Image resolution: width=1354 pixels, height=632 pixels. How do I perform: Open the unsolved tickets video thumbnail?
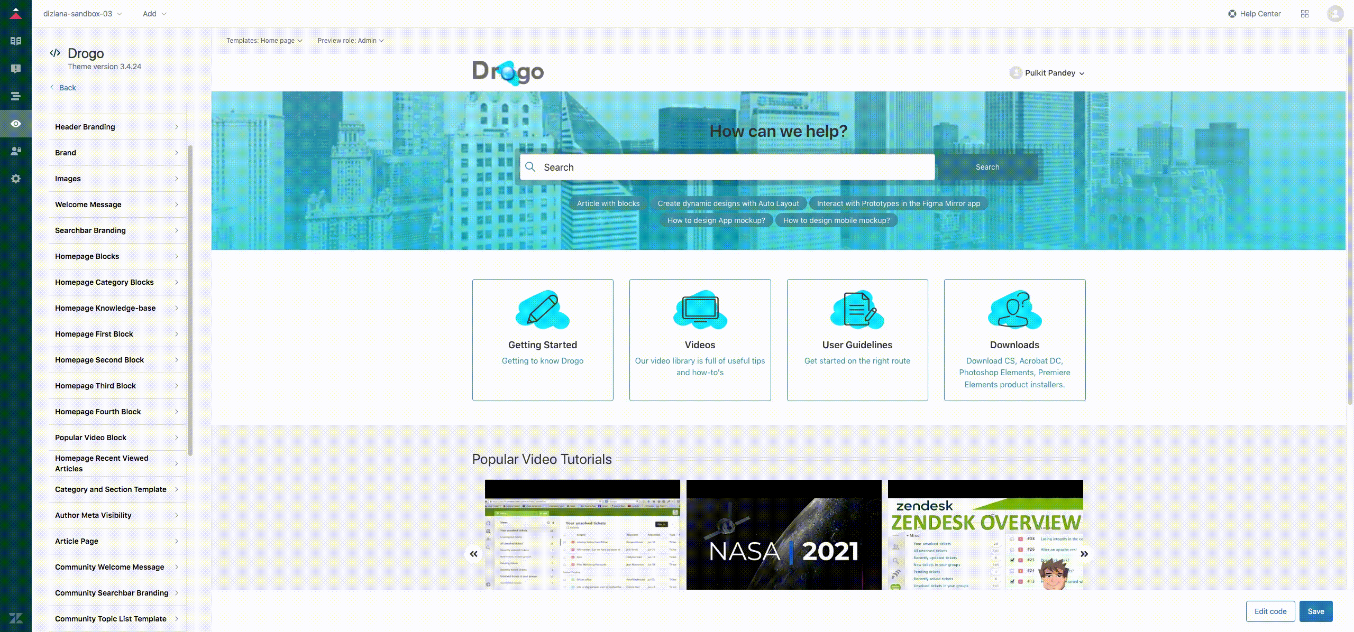tap(582, 535)
